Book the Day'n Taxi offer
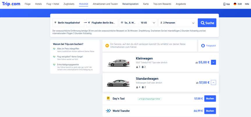The width and height of the screenshot is (251, 117). tap(210, 99)
